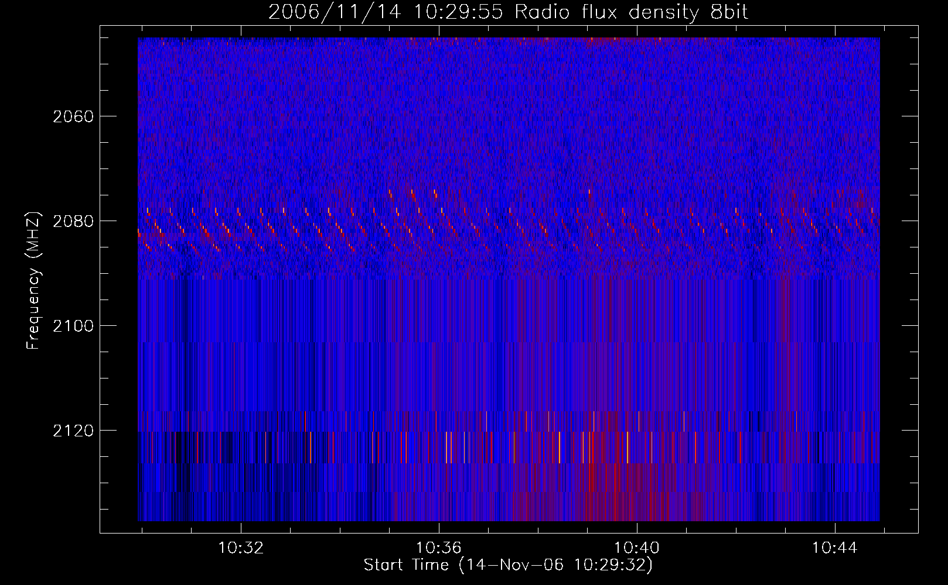Click the "Start Time (14-Nov-06 10:29:32)" label
Screen dimensions: 948x585
tap(508, 565)
